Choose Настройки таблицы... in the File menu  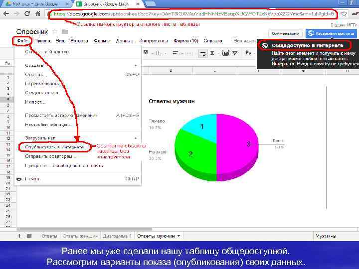[78, 125]
